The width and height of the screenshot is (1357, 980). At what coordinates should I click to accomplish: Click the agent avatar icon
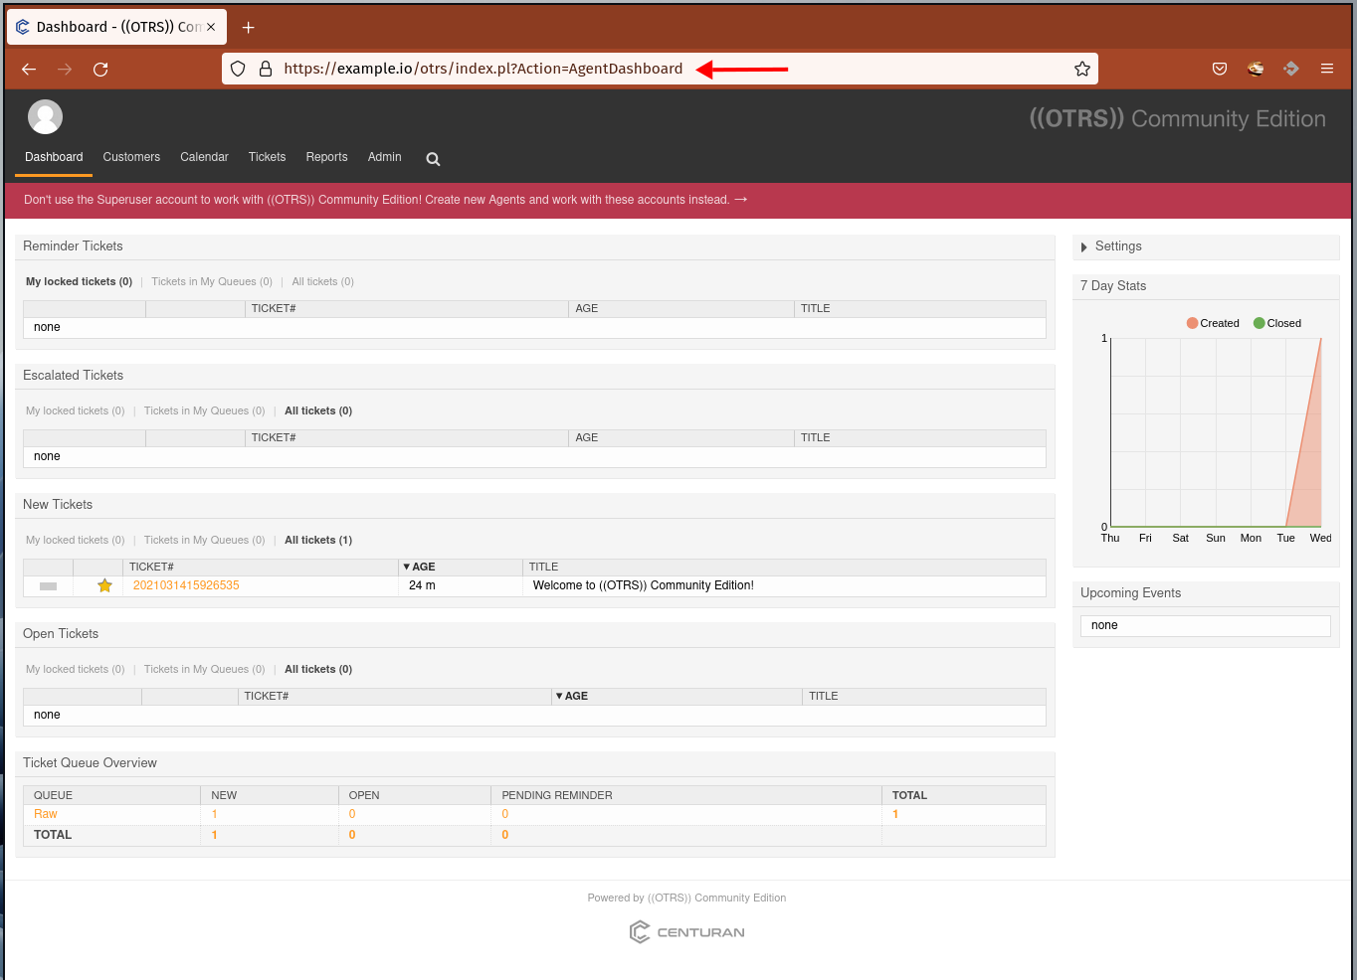pos(45,117)
